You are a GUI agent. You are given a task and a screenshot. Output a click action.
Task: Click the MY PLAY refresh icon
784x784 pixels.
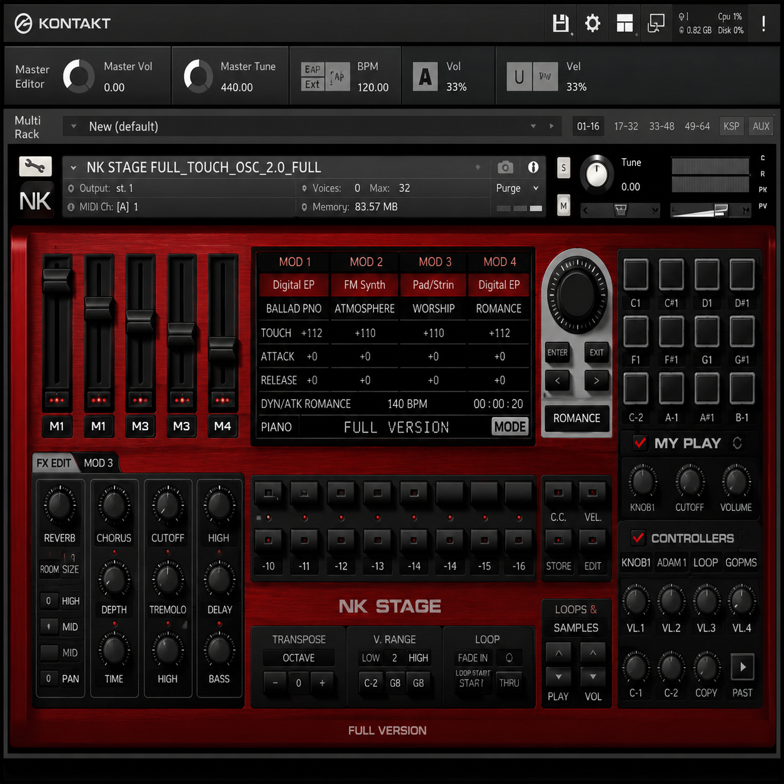(x=738, y=443)
